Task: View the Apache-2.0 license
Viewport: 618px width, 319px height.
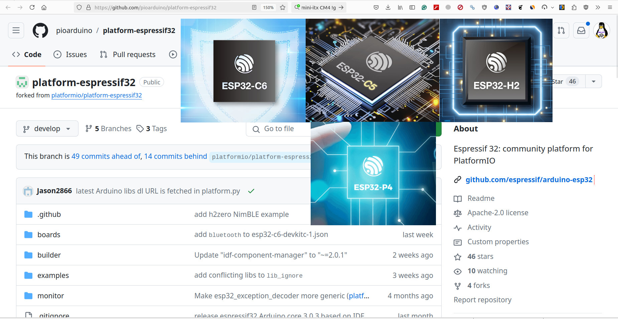Action: pos(498,213)
